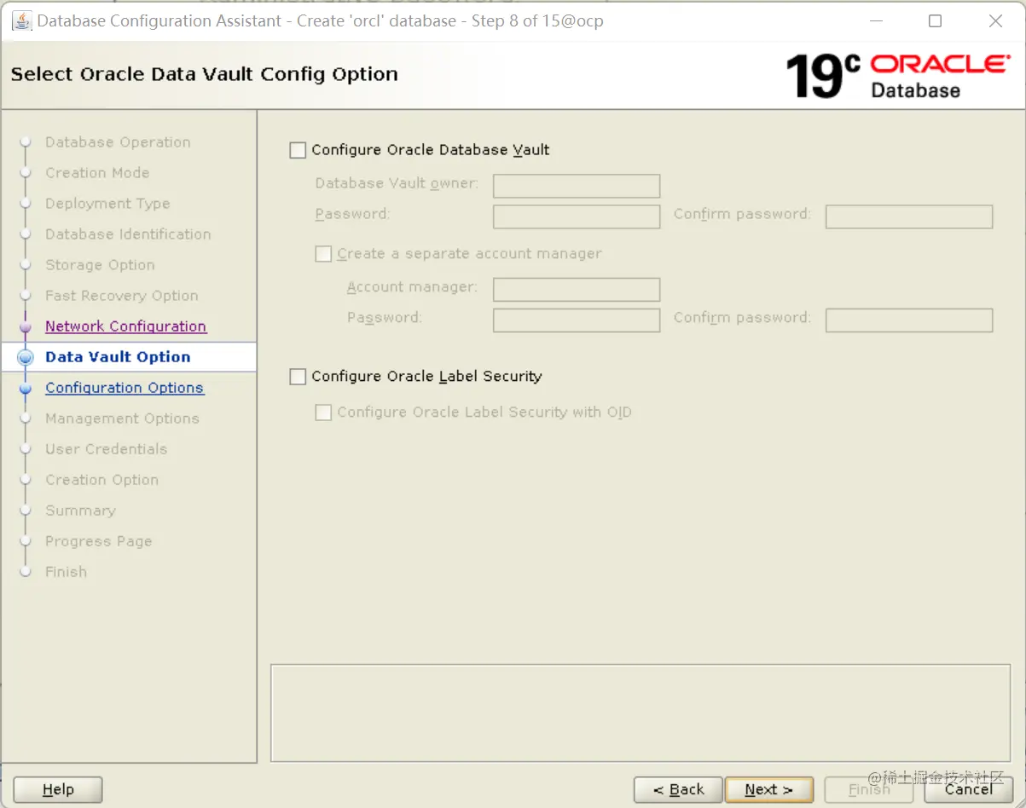This screenshot has width=1026, height=808.
Task: Click the Java icon in title bar
Action: (x=22, y=20)
